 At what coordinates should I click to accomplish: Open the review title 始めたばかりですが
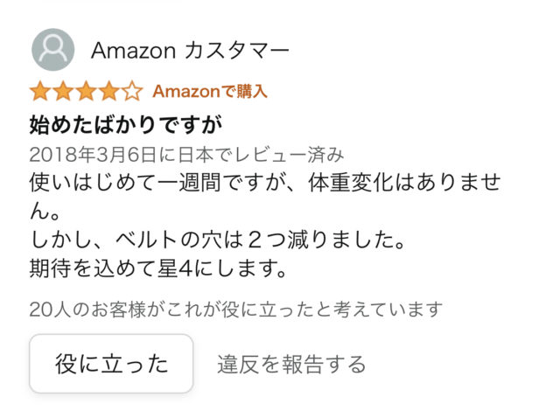coord(126,124)
